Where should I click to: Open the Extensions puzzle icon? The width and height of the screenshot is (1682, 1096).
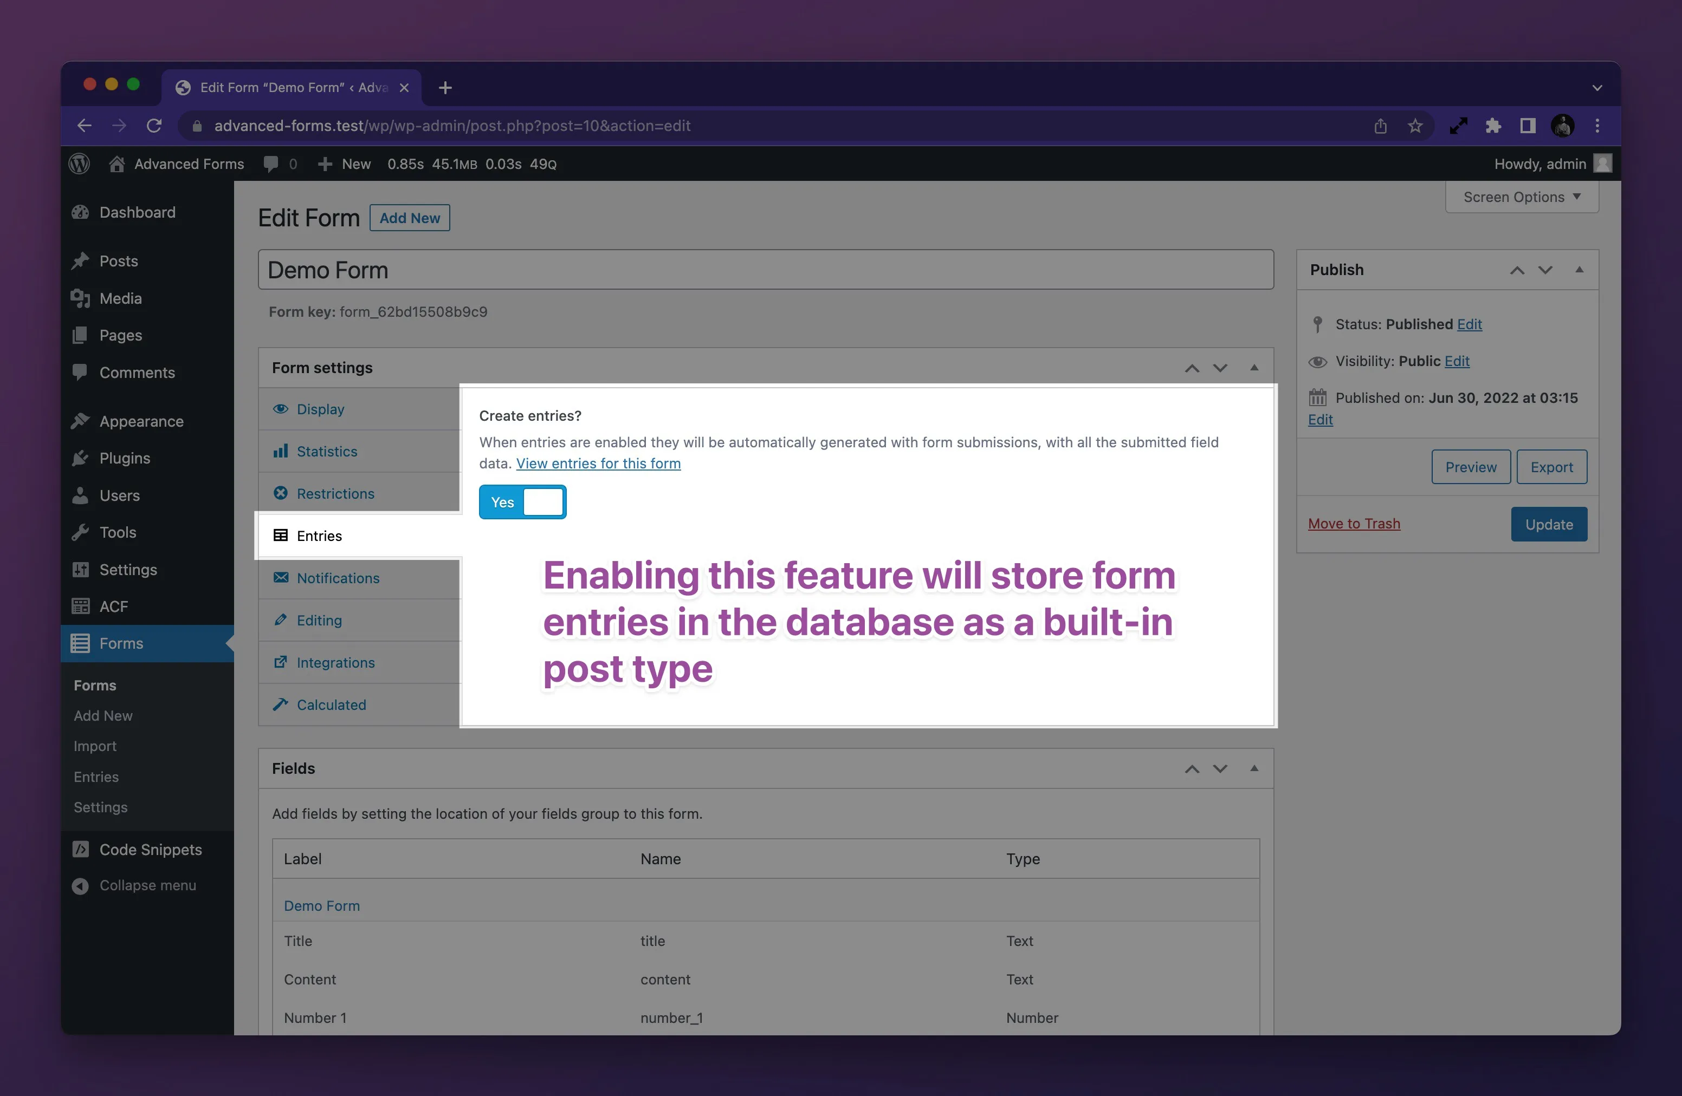[x=1492, y=126]
